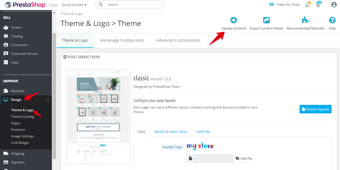Click the header logo file name field

pos(214,159)
